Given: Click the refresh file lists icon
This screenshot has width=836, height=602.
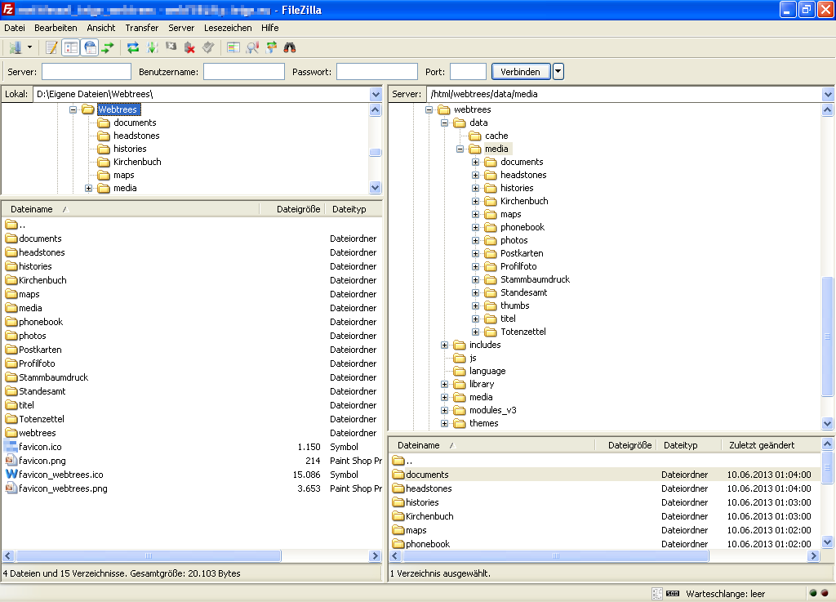Looking at the screenshot, I should (x=132, y=47).
